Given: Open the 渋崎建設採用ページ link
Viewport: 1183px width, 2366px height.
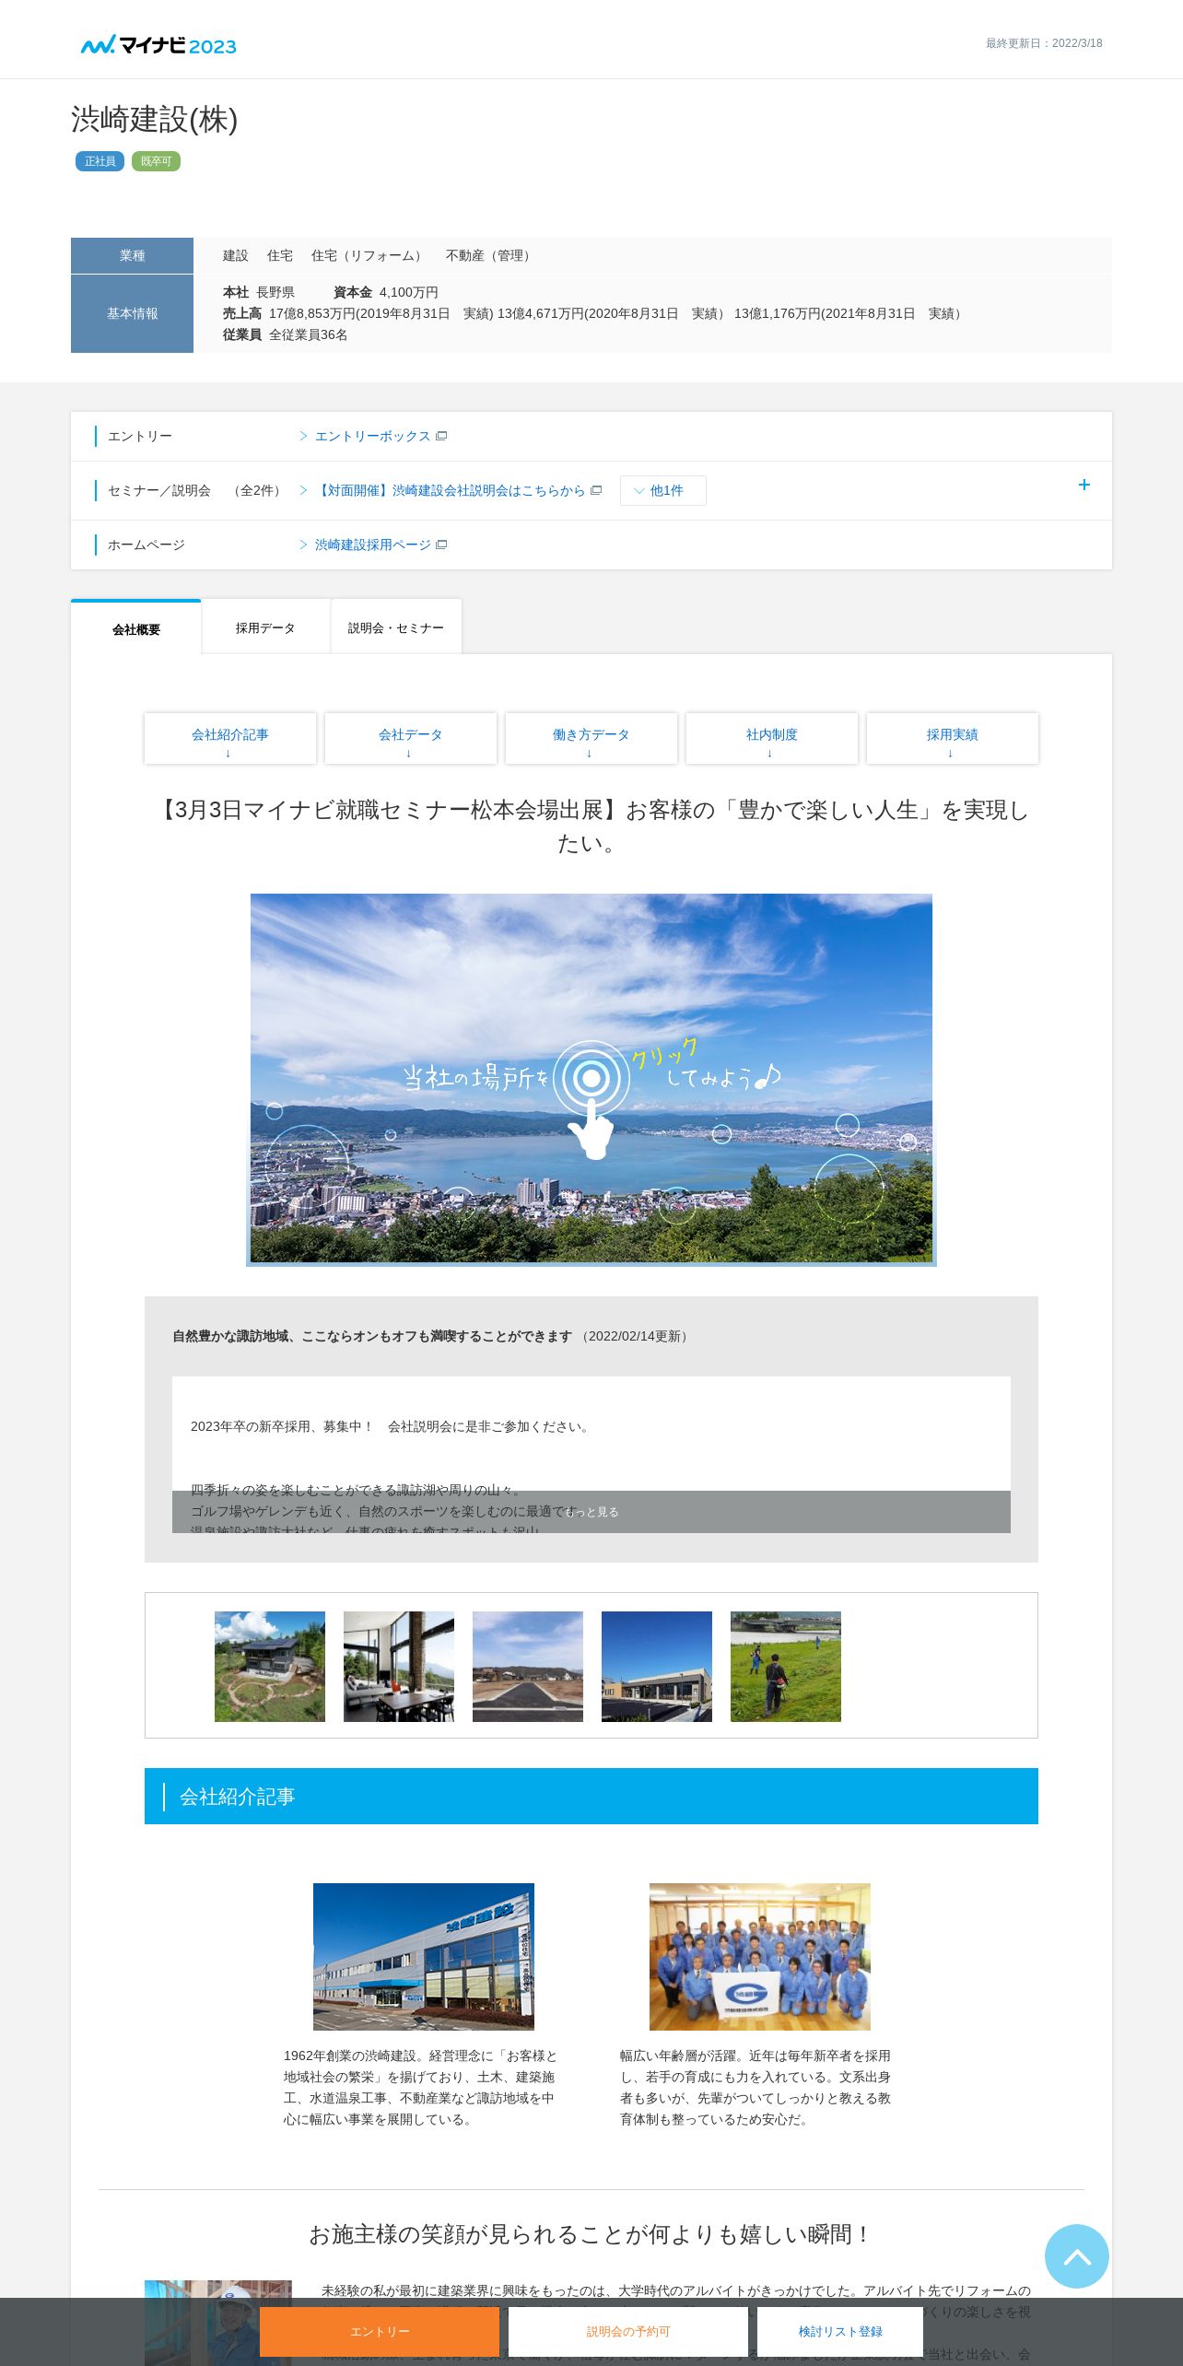Looking at the screenshot, I should [x=373, y=545].
